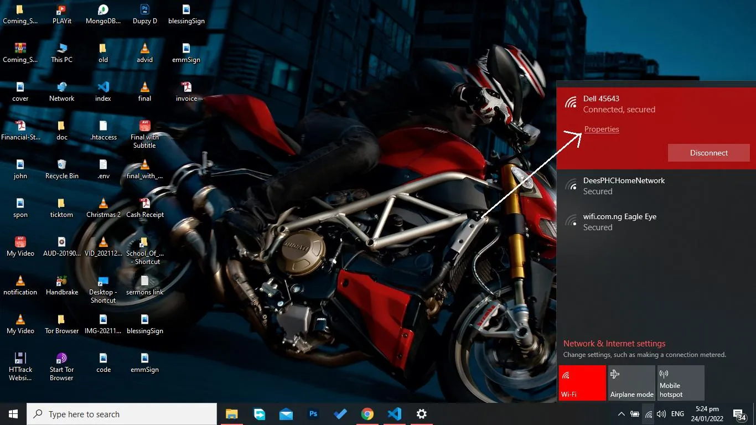Select the MongoDB desktop shortcut
Screen dimensions: 756x425
[x=103, y=14]
